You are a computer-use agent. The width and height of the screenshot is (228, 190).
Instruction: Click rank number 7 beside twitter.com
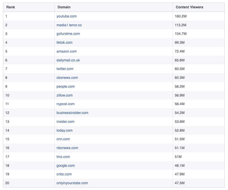click(6, 69)
